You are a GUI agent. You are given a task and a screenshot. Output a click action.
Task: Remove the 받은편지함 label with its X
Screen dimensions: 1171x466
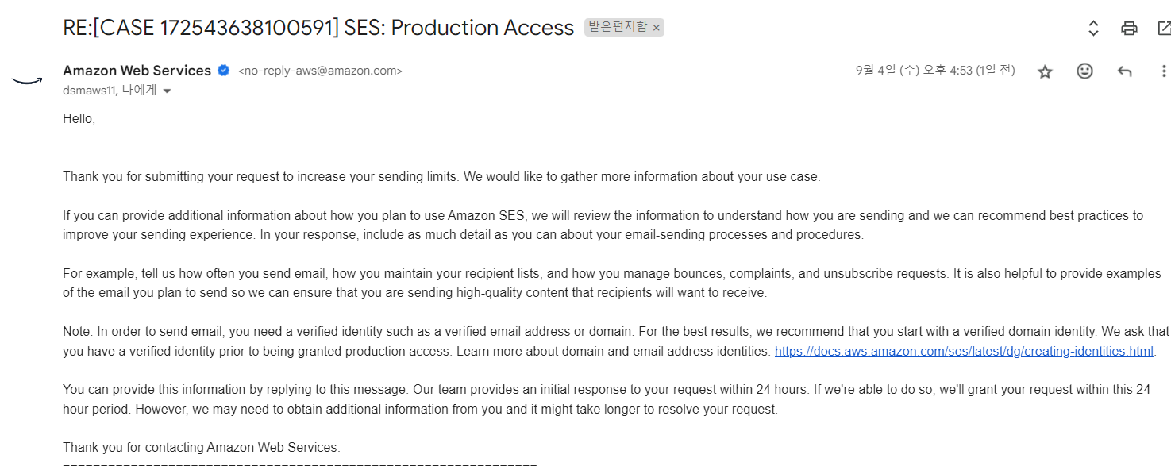coord(656,28)
